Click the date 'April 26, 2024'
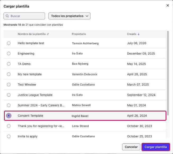 point(137,116)
